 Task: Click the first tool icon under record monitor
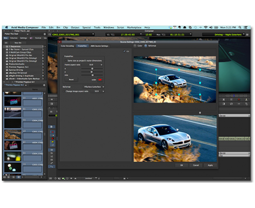223,99
